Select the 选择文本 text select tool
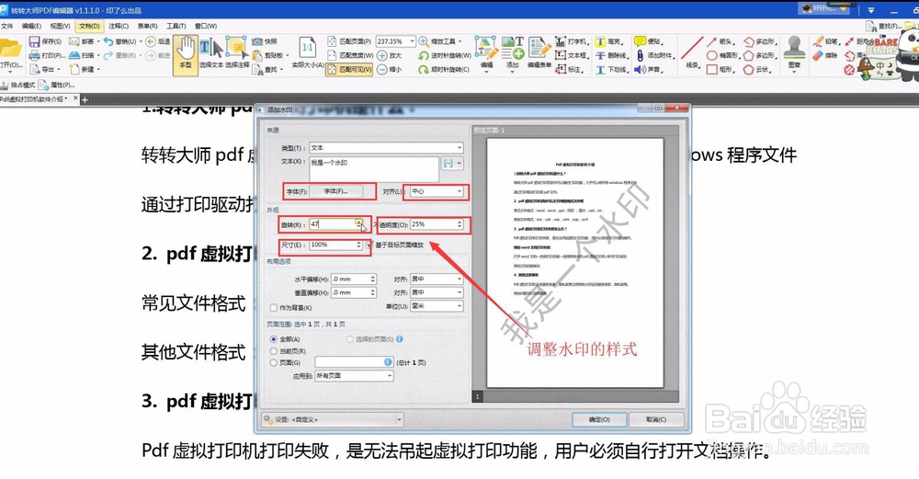 click(x=211, y=55)
